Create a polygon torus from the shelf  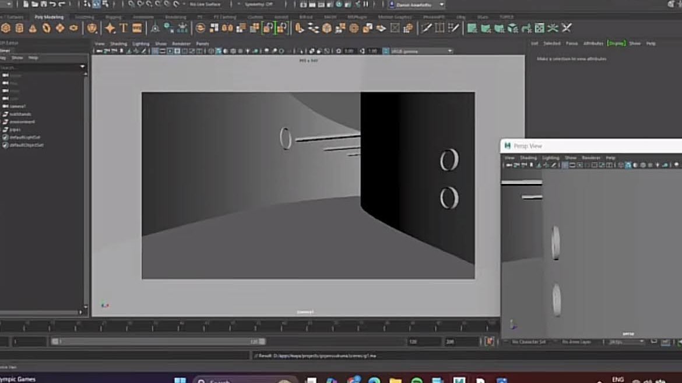coord(47,28)
